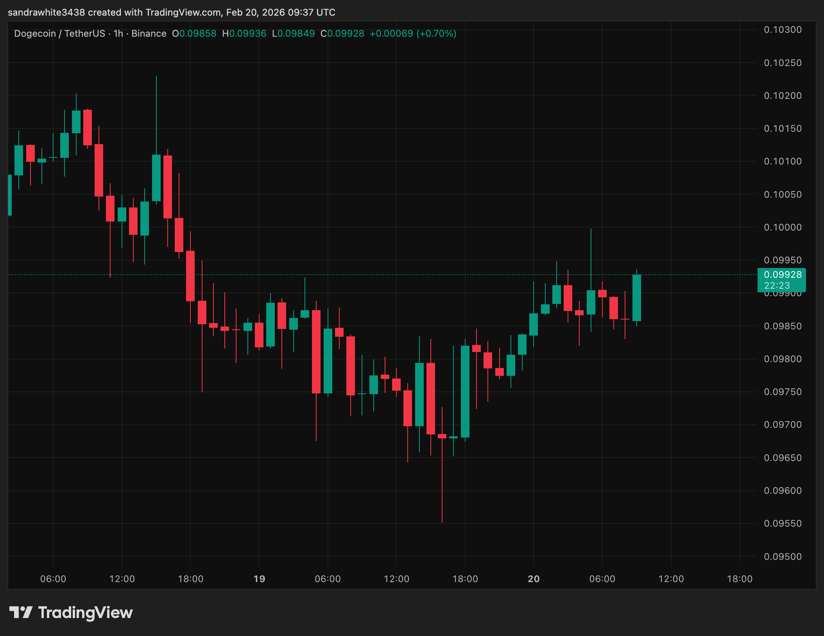Click the header text created with TradingView.com
The height and width of the screenshot is (636, 824).
(154, 13)
